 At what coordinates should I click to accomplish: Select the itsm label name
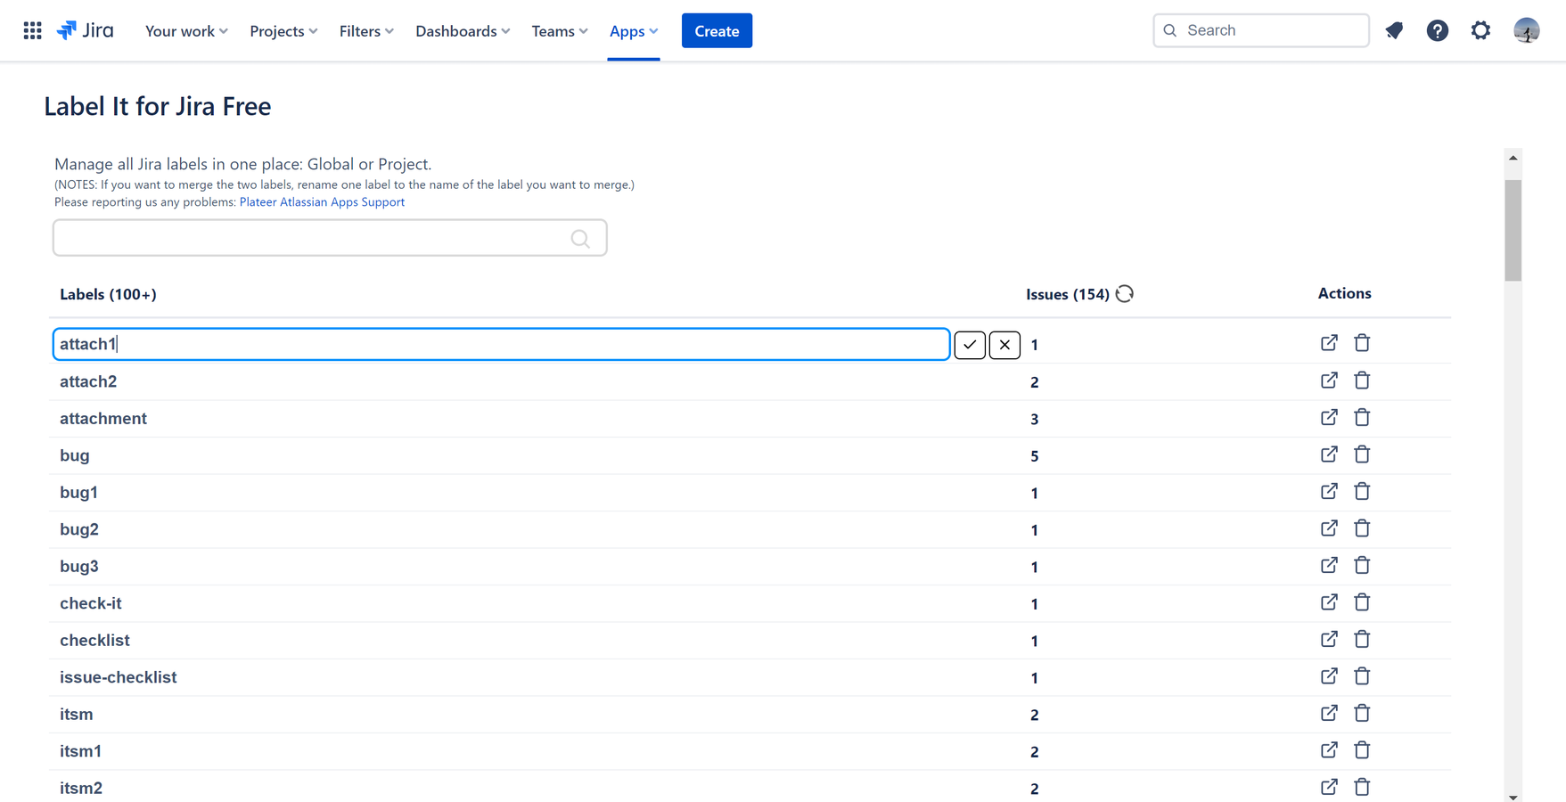(77, 715)
